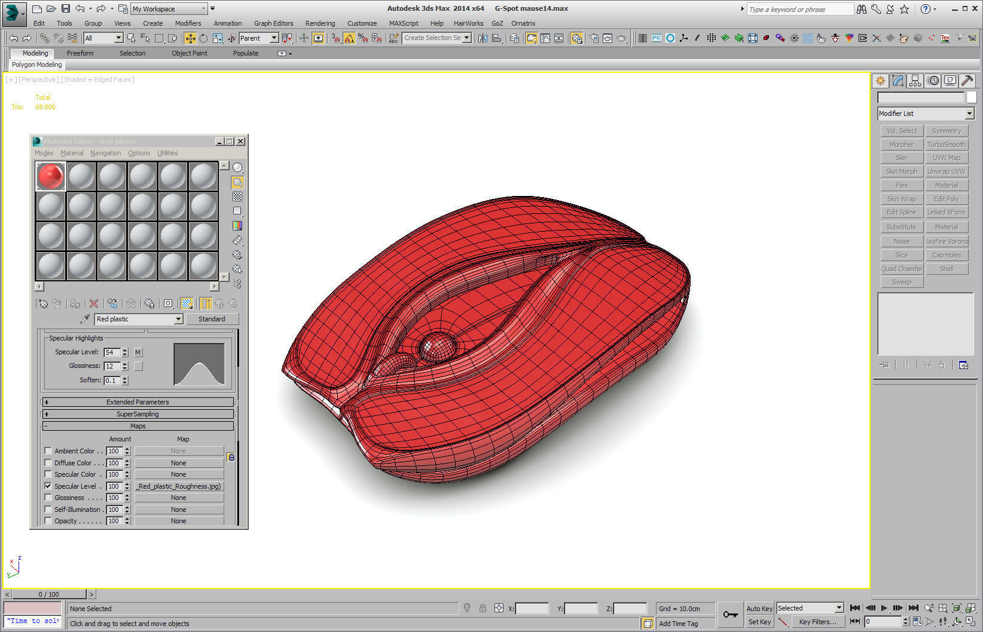Open the Material Editor's Utilities menu
983x632 pixels.
pyautogui.click(x=167, y=153)
